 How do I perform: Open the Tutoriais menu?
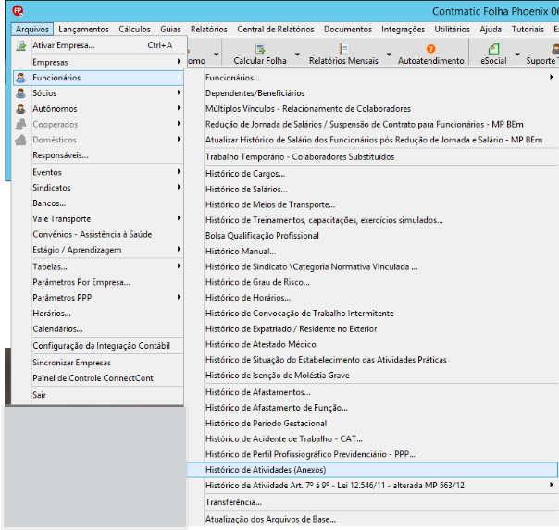coord(528,30)
